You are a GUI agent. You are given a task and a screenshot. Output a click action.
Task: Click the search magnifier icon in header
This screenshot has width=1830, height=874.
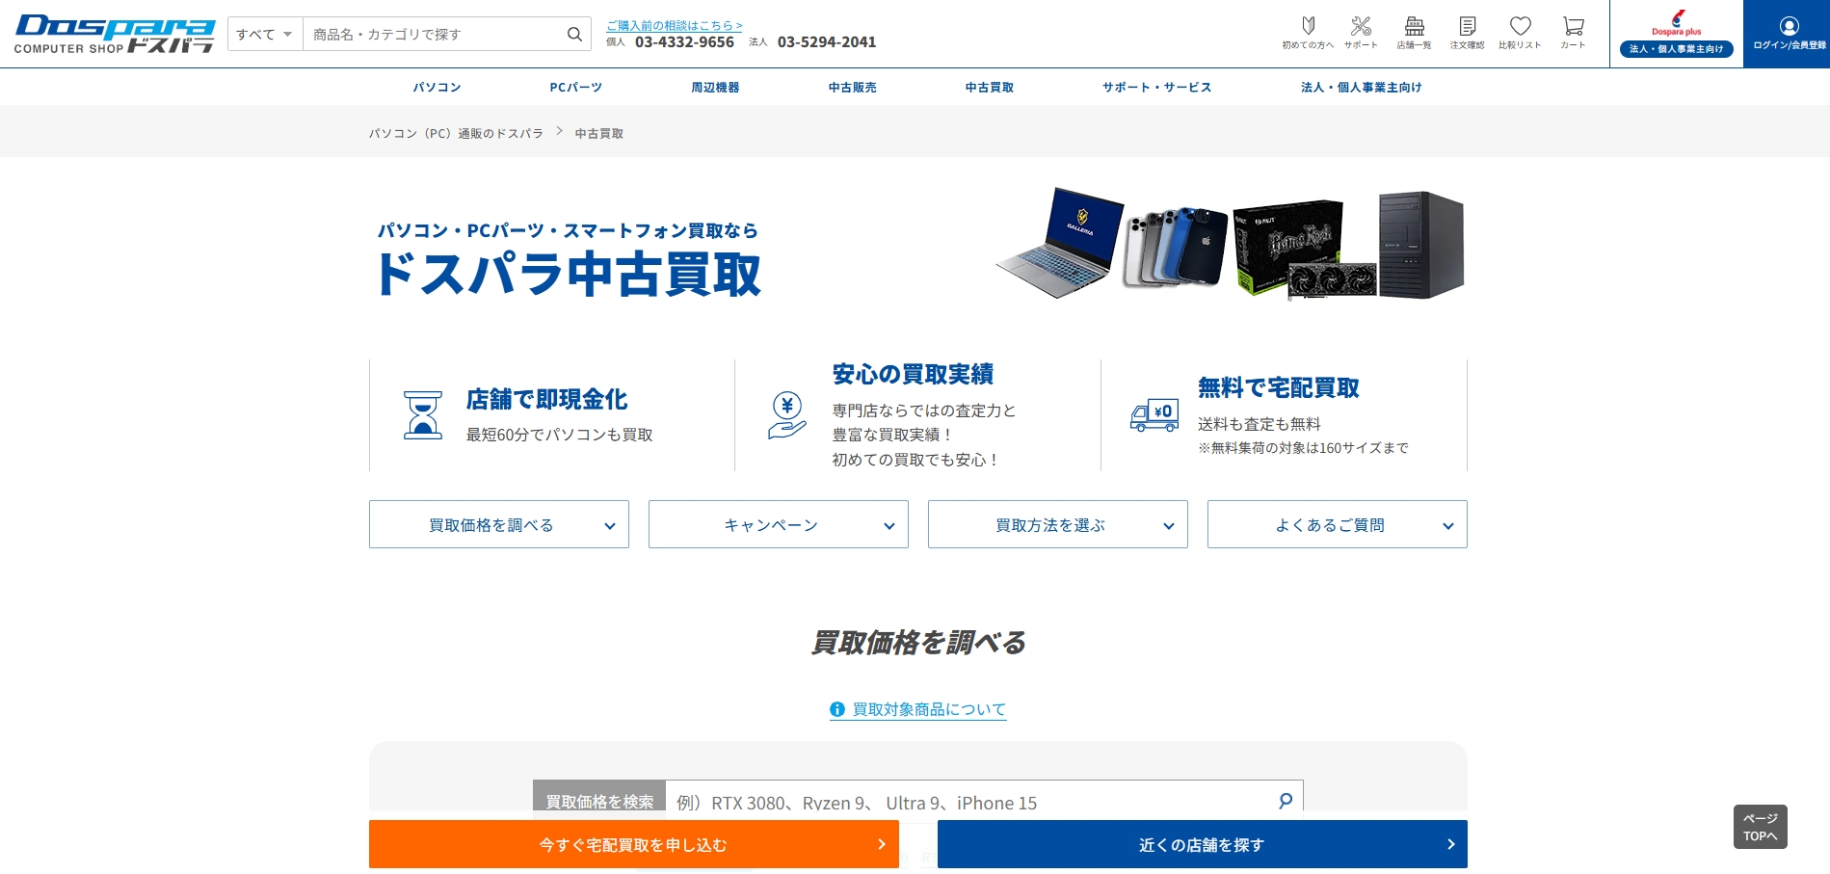[574, 34]
